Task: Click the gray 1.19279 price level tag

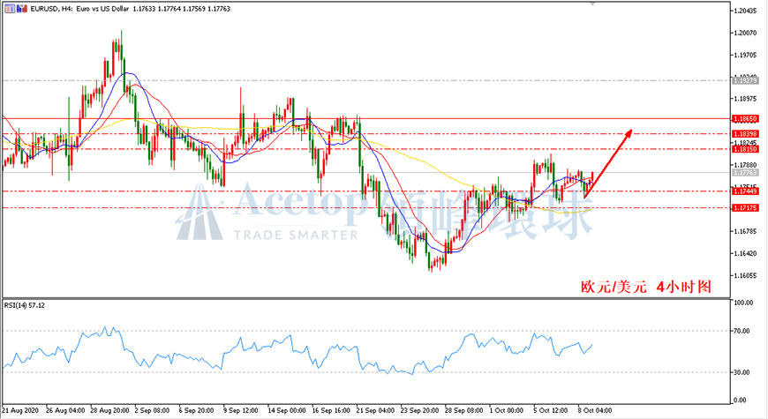Action: point(745,81)
